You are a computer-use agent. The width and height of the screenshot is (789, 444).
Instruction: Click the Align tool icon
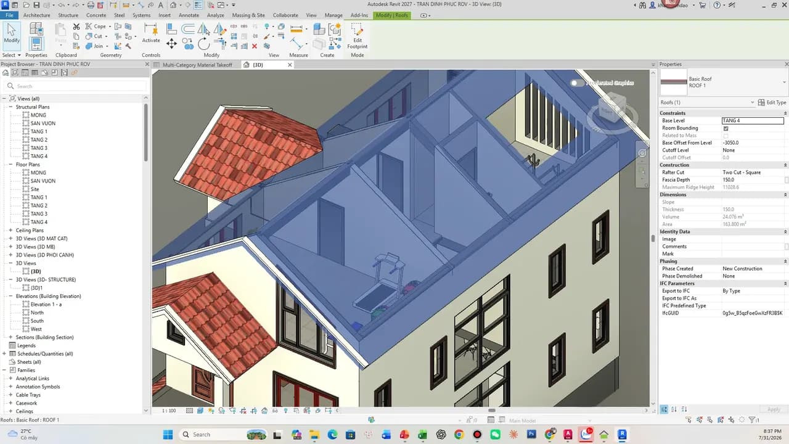pyautogui.click(x=171, y=29)
